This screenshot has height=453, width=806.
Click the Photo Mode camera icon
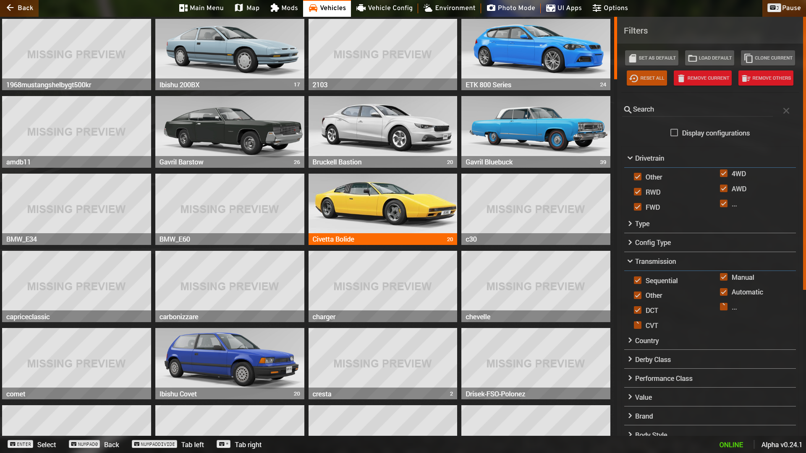491,8
